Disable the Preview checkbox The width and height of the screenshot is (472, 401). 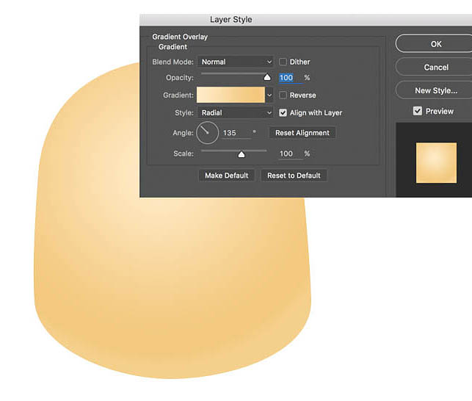pyautogui.click(x=418, y=111)
